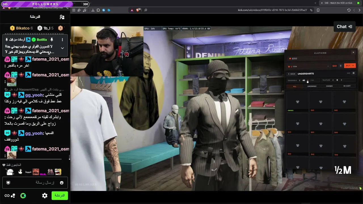Viewport: 363px width, 204px height.
Task: Click the infinity channel points icon
Action: (x=7, y=195)
